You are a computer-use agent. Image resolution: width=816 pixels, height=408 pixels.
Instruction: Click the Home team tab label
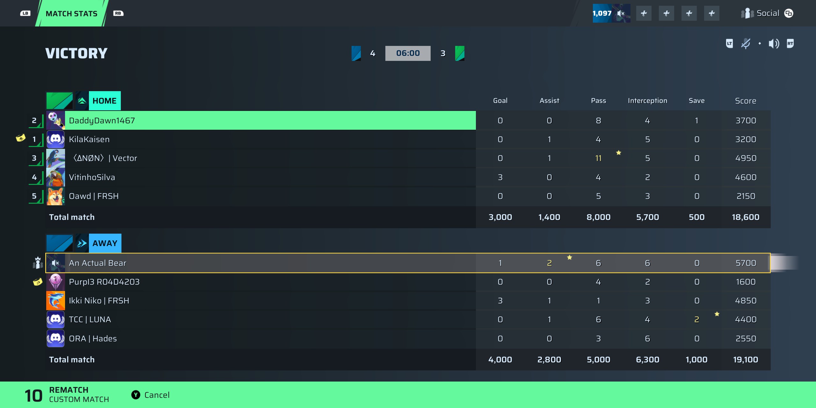[x=105, y=101]
